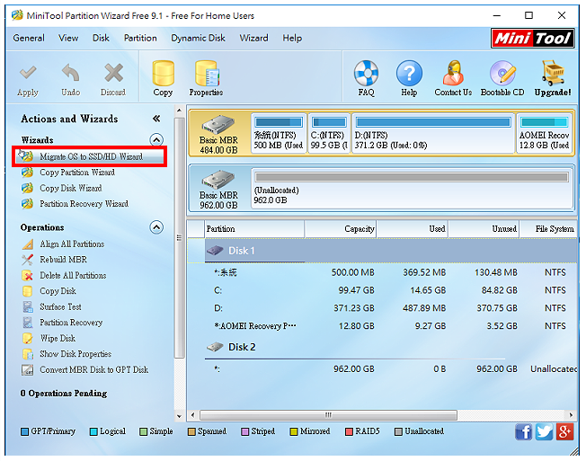
Task: Sort by Partition column header
Action: coord(254,229)
